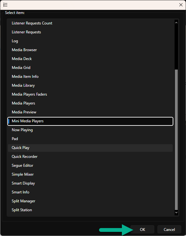
Task: Select Quick Recorder item
Action: pyautogui.click(x=90, y=157)
